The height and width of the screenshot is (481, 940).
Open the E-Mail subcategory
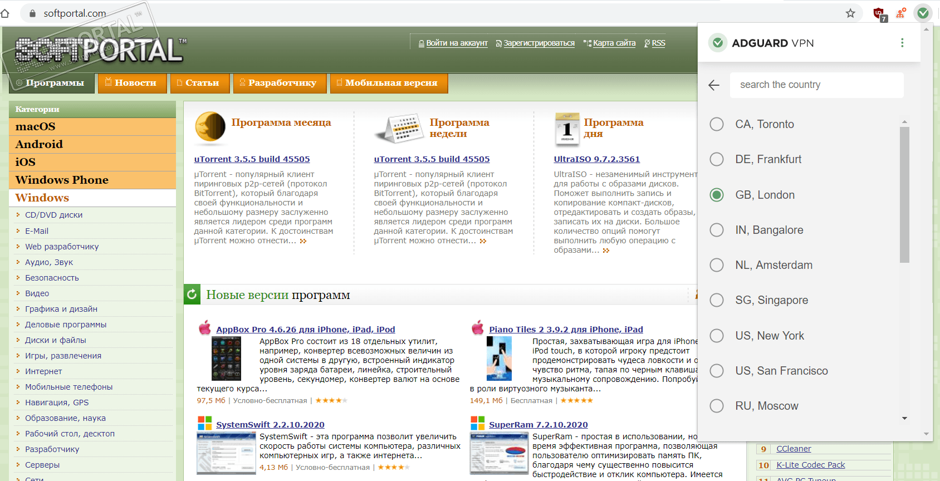(37, 231)
